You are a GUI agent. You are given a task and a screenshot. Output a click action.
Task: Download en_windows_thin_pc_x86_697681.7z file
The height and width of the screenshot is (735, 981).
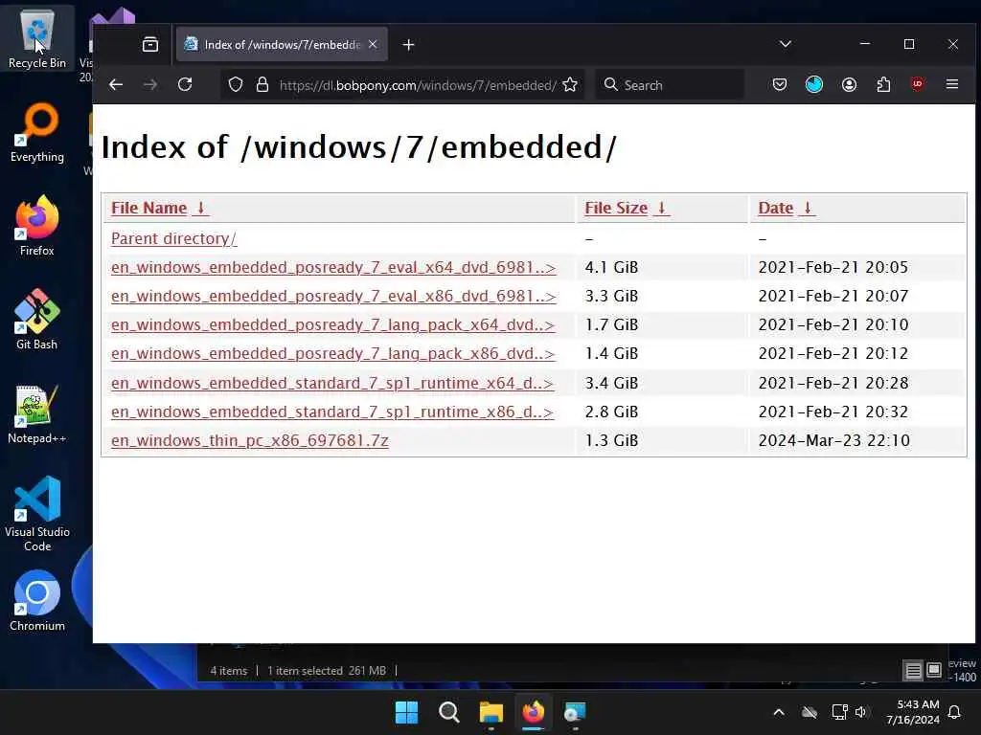[250, 440]
